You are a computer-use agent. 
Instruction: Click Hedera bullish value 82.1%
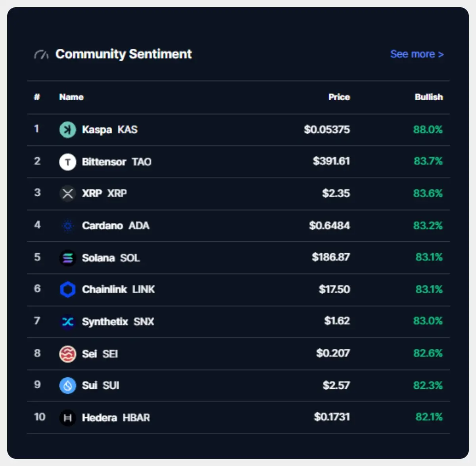429,417
